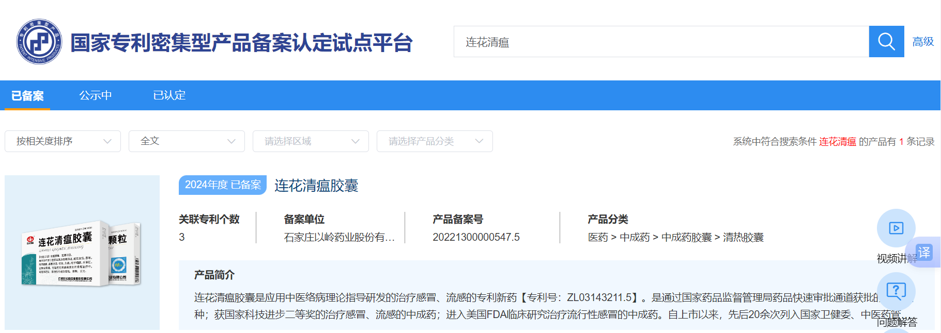This screenshot has height=333, width=941.
Task: Open the 视频讲解 video icon
Action: point(896,228)
